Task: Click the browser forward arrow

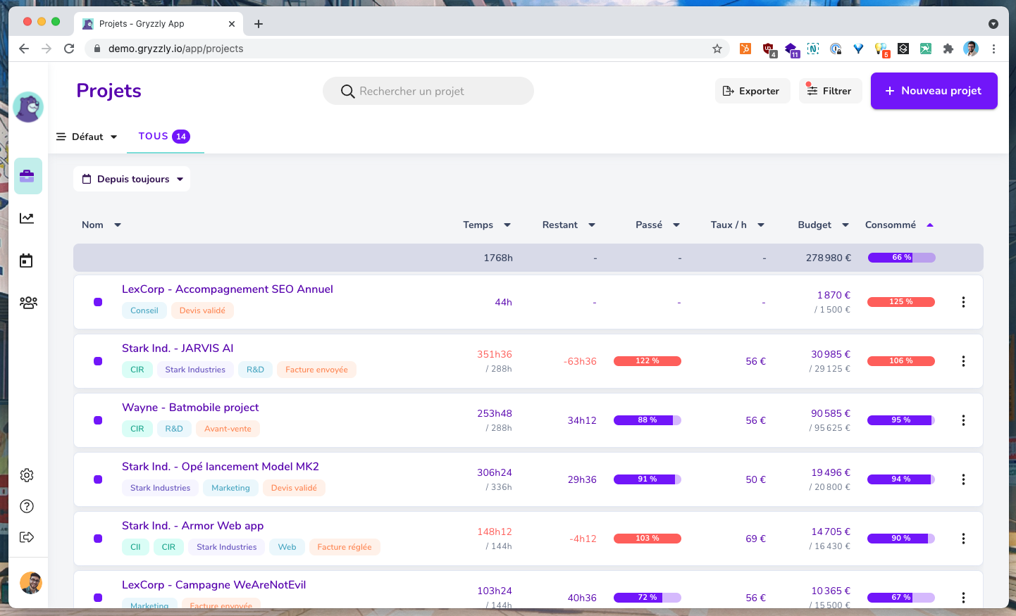Action: [47, 49]
